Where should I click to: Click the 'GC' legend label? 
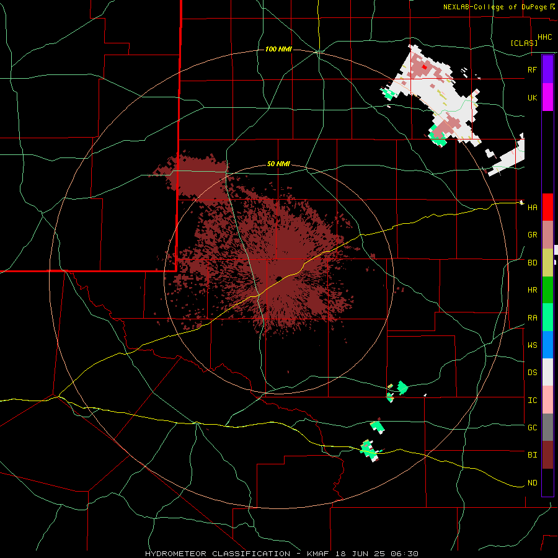[532, 428]
